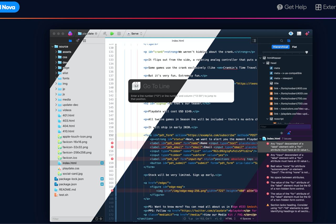Expand the assets folder
336x224 pixels.
[56, 52]
